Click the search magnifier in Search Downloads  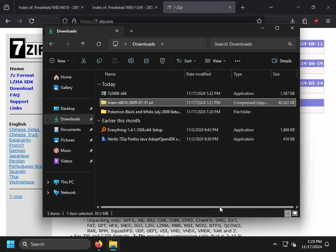(x=290, y=44)
